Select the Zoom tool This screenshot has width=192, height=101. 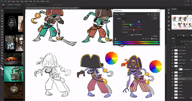[x=2, y=61]
